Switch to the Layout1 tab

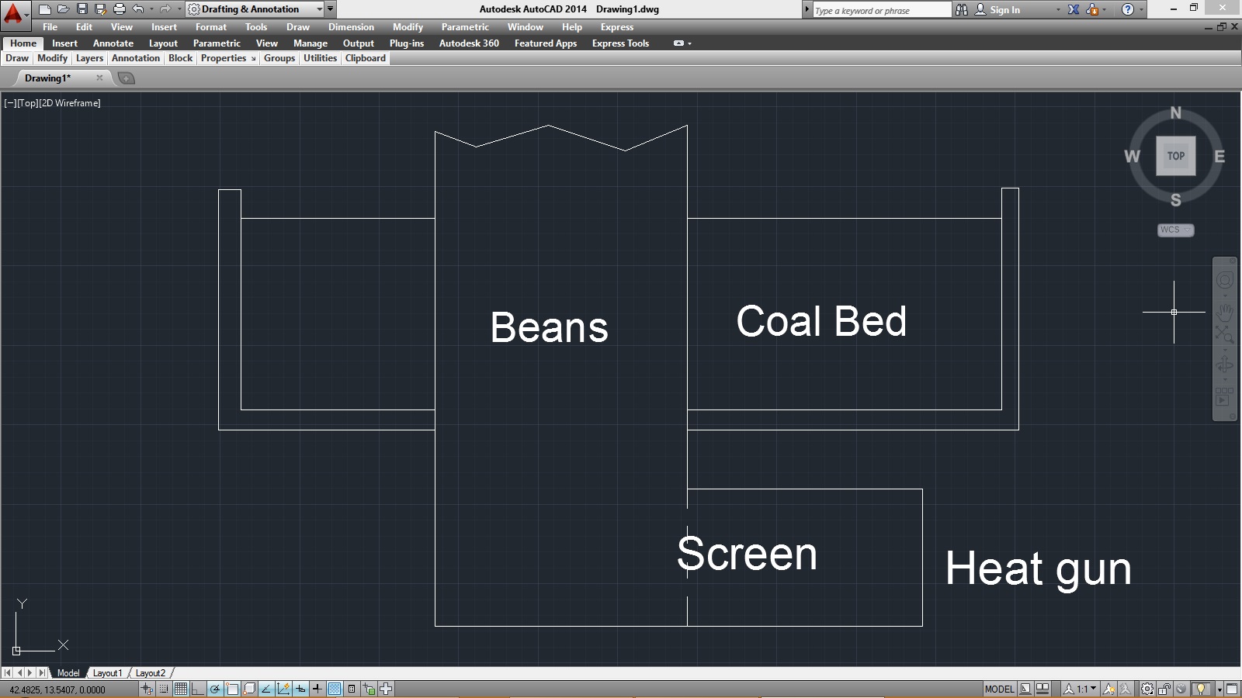[107, 673]
